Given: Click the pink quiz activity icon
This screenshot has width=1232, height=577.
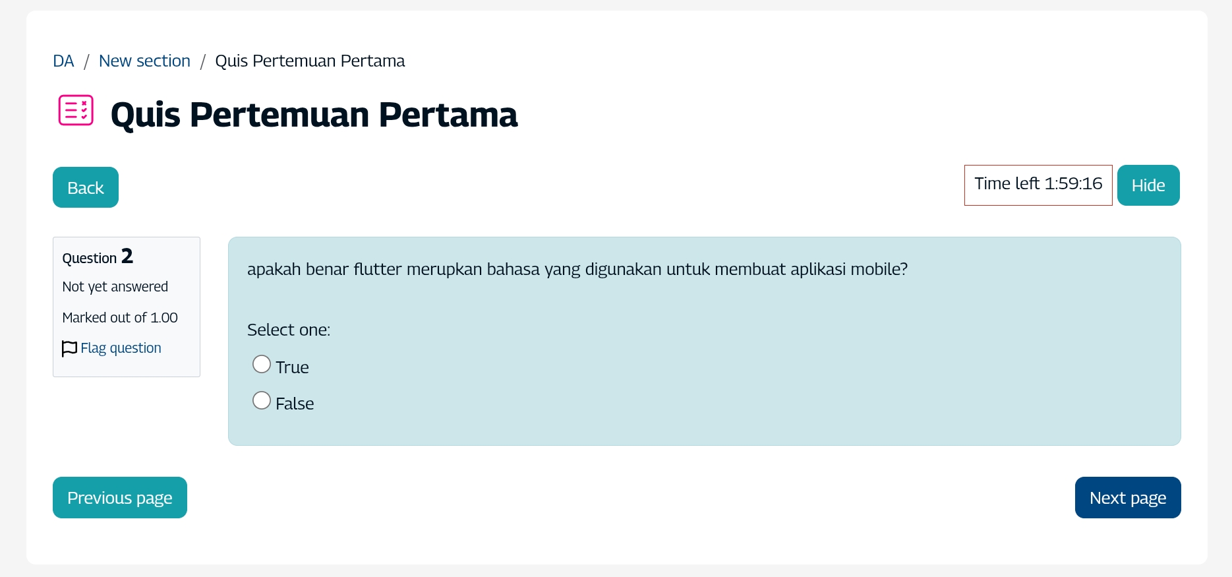Looking at the screenshot, I should coord(76,110).
